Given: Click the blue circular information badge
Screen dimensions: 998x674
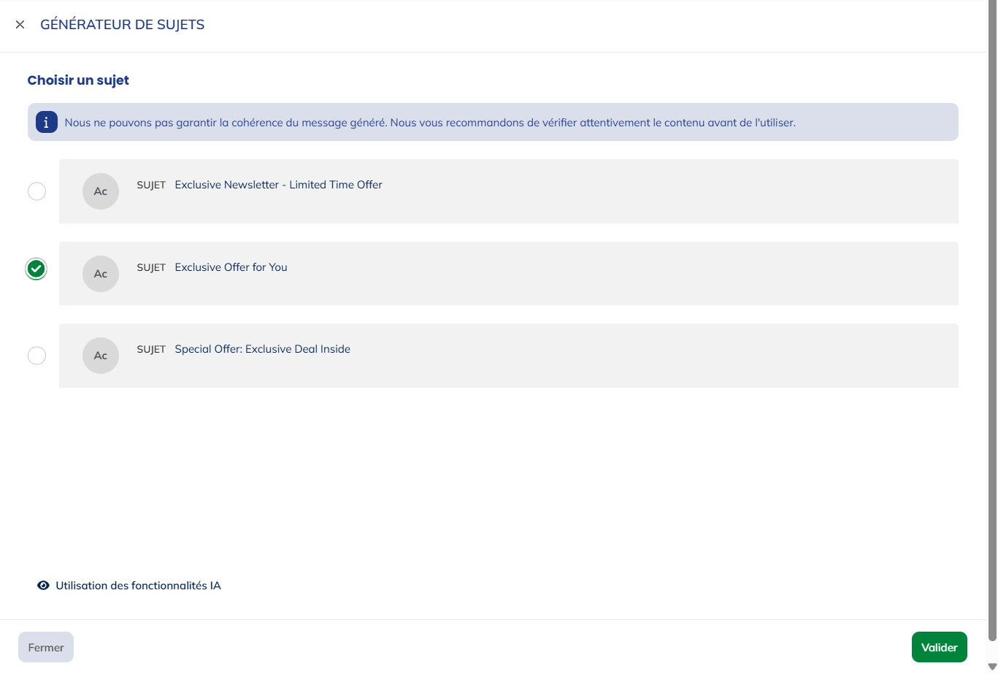Looking at the screenshot, I should click(45, 122).
